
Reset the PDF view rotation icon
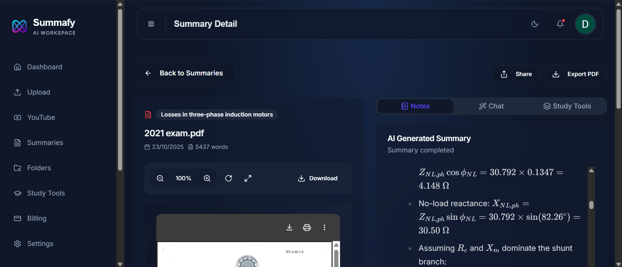click(x=229, y=178)
